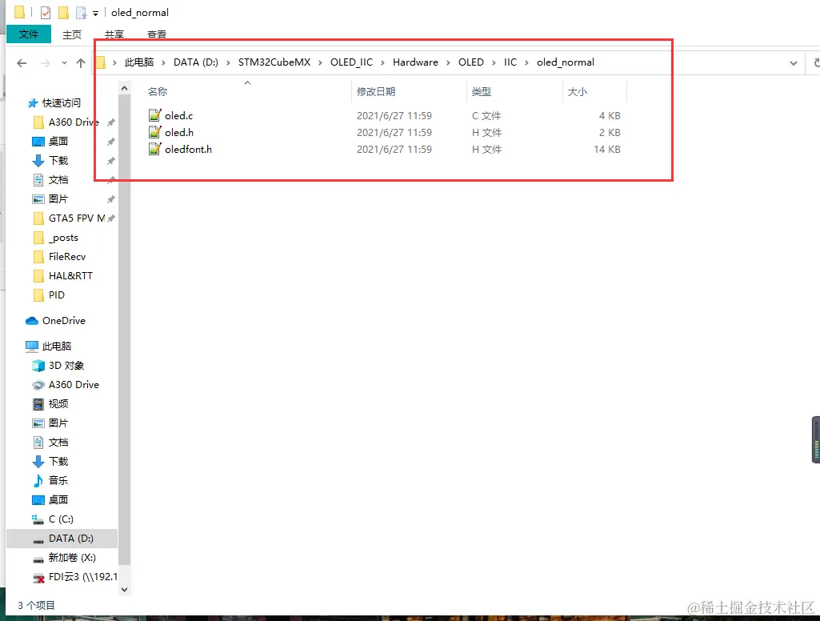The height and width of the screenshot is (621, 820).
Task: Open recent locations dropdown arrow
Action: (64, 62)
